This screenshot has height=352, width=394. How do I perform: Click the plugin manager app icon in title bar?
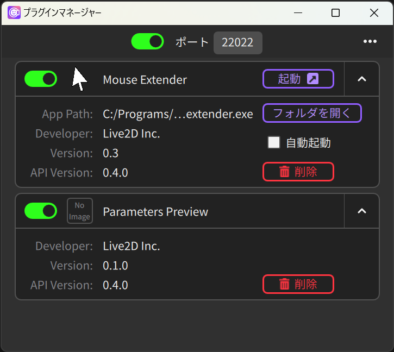(x=14, y=12)
